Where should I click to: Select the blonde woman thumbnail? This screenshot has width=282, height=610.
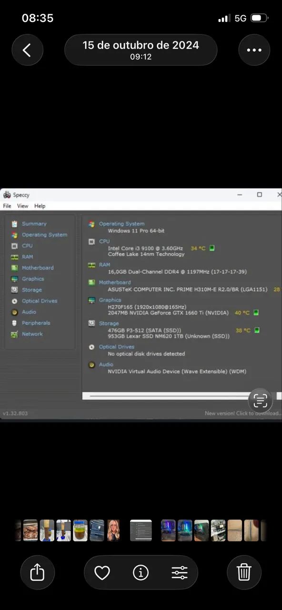(113, 530)
